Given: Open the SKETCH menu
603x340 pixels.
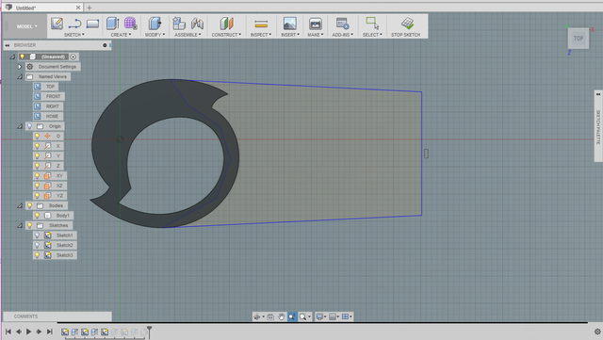Looking at the screenshot, I should pyautogui.click(x=74, y=35).
